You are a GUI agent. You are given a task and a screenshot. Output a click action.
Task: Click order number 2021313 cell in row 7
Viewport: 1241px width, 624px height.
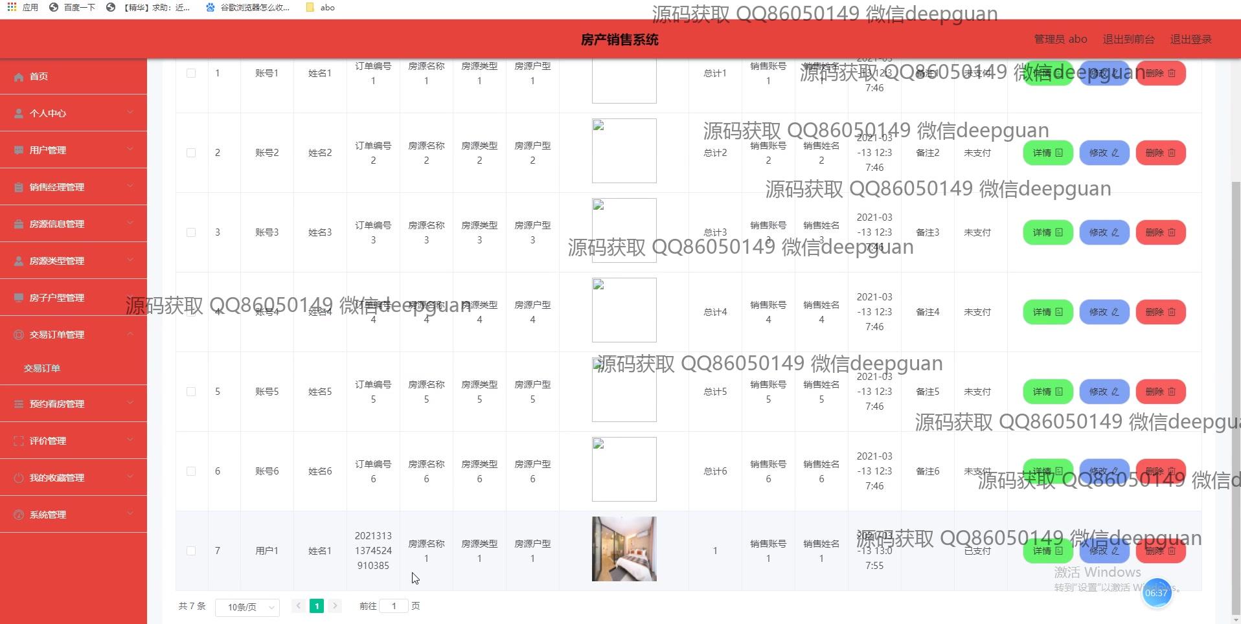373,551
